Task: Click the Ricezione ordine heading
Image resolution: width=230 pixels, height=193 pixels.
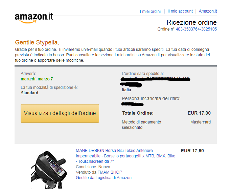Action: 191,22
